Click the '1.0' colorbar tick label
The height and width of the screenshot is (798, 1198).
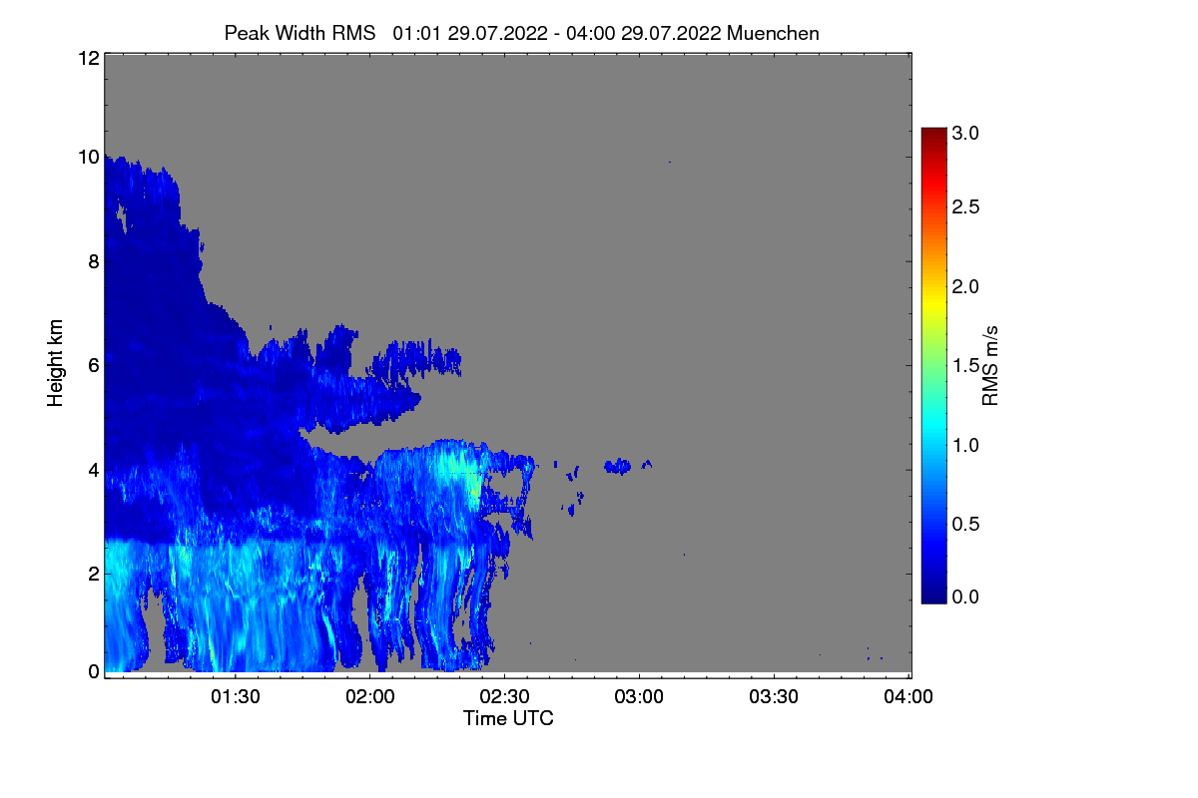point(964,445)
